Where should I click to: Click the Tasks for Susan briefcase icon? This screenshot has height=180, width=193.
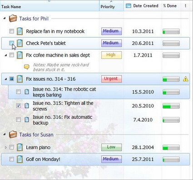click(13, 134)
